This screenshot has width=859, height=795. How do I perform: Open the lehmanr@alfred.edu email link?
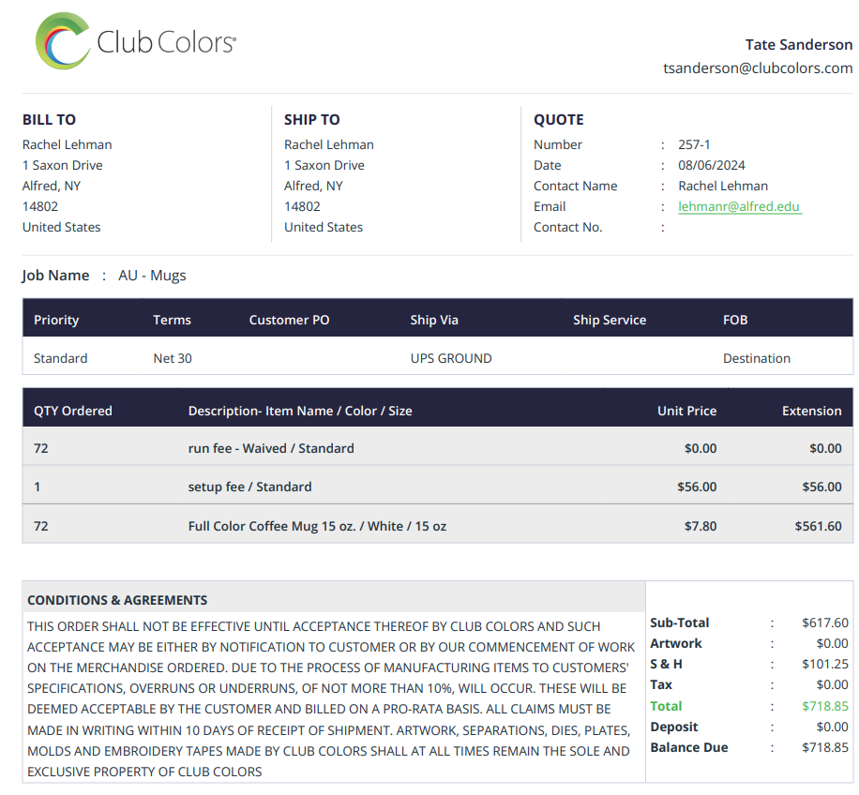[x=740, y=206]
